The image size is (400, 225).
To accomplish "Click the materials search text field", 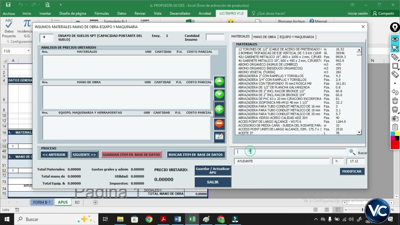I will coord(290,152).
